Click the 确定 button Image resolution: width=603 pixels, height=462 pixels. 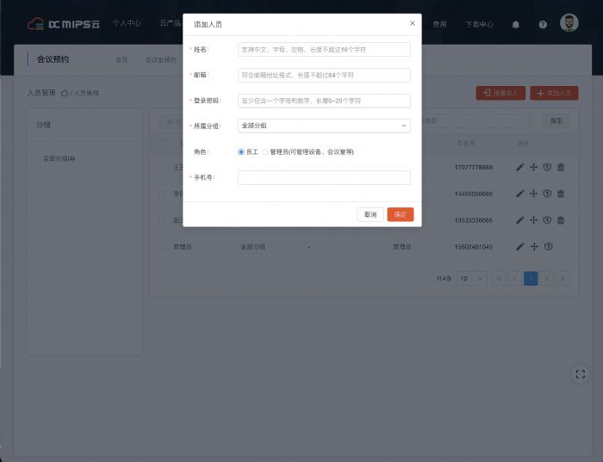click(401, 214)
